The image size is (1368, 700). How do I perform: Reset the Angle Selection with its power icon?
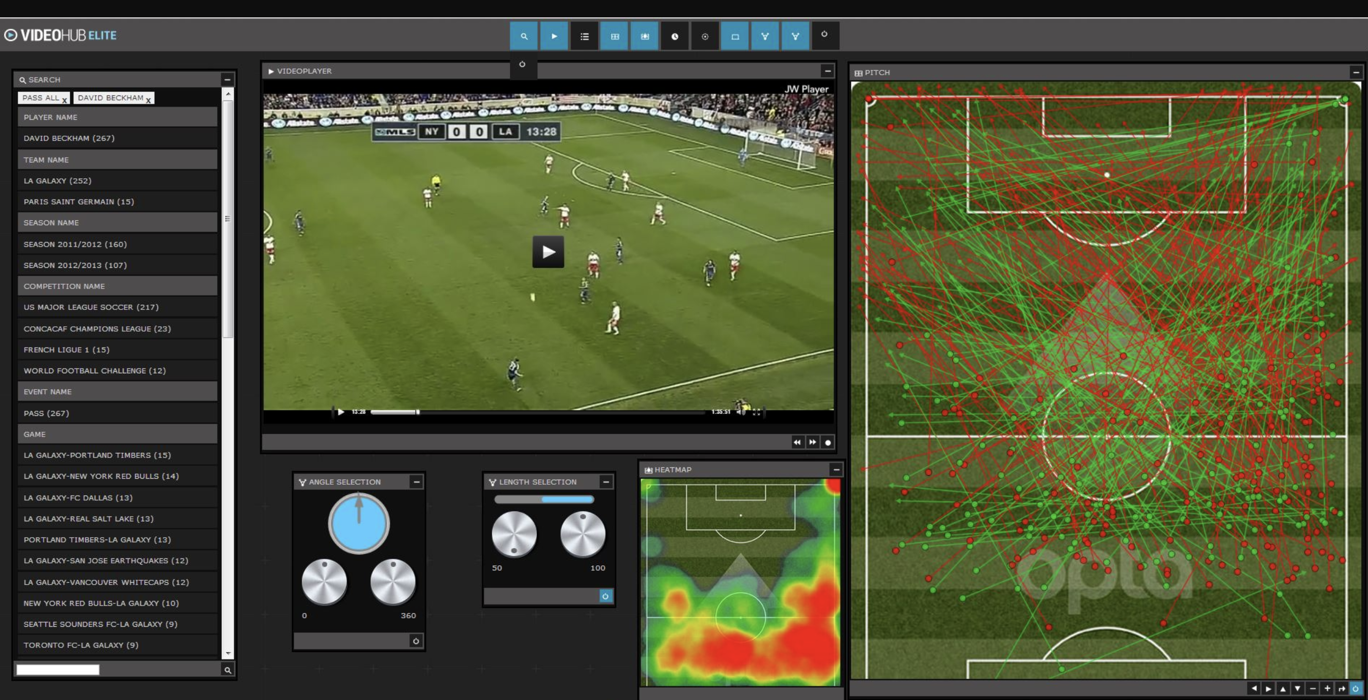click(x=416, y=641)
